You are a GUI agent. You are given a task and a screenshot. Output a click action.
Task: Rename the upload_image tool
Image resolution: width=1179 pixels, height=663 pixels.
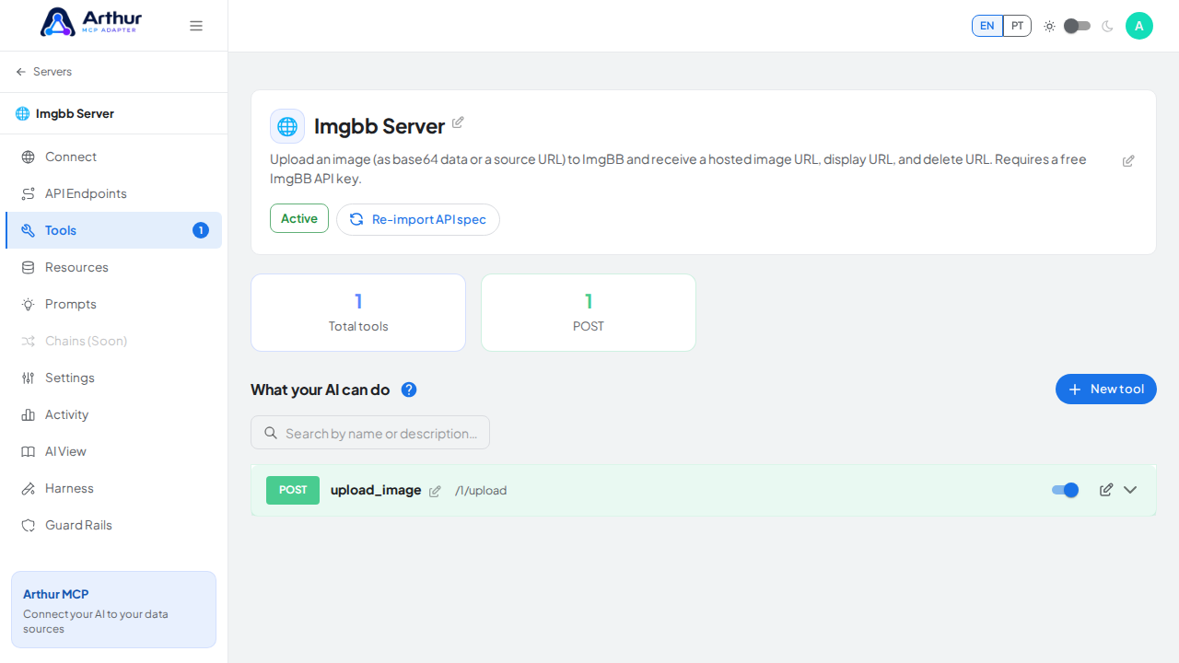[x=435, y=492]
